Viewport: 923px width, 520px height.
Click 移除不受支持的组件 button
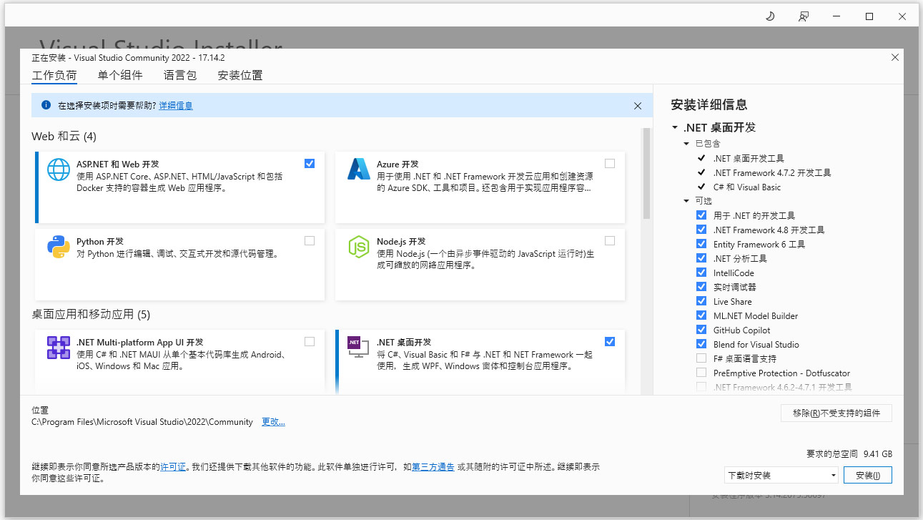coord(836,413)
